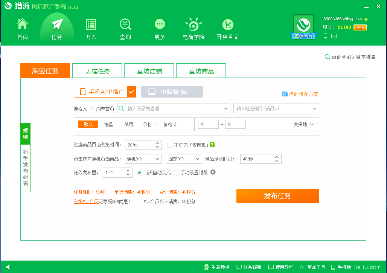Toggle 电脑端推广 mode
Screen dimensions: 387x273
click(172, 92)
